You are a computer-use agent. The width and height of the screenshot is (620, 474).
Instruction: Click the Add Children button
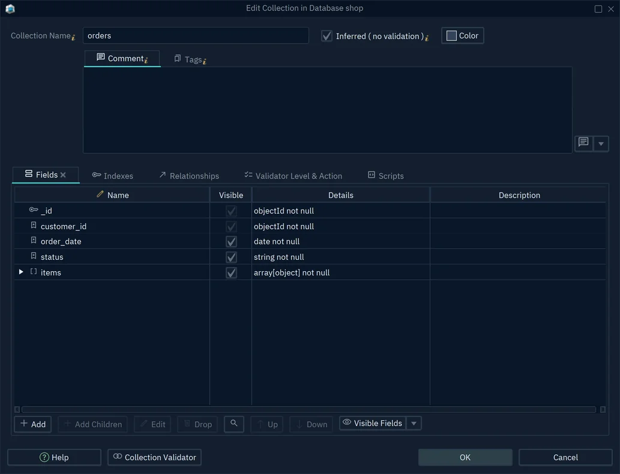tap(93, 424)
